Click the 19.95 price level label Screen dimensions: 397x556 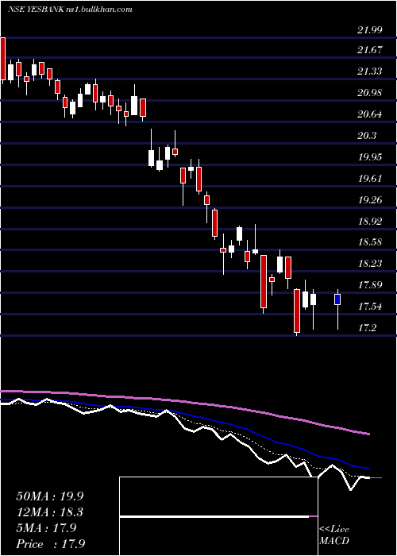pyautogui.click(x=370, y=157)
